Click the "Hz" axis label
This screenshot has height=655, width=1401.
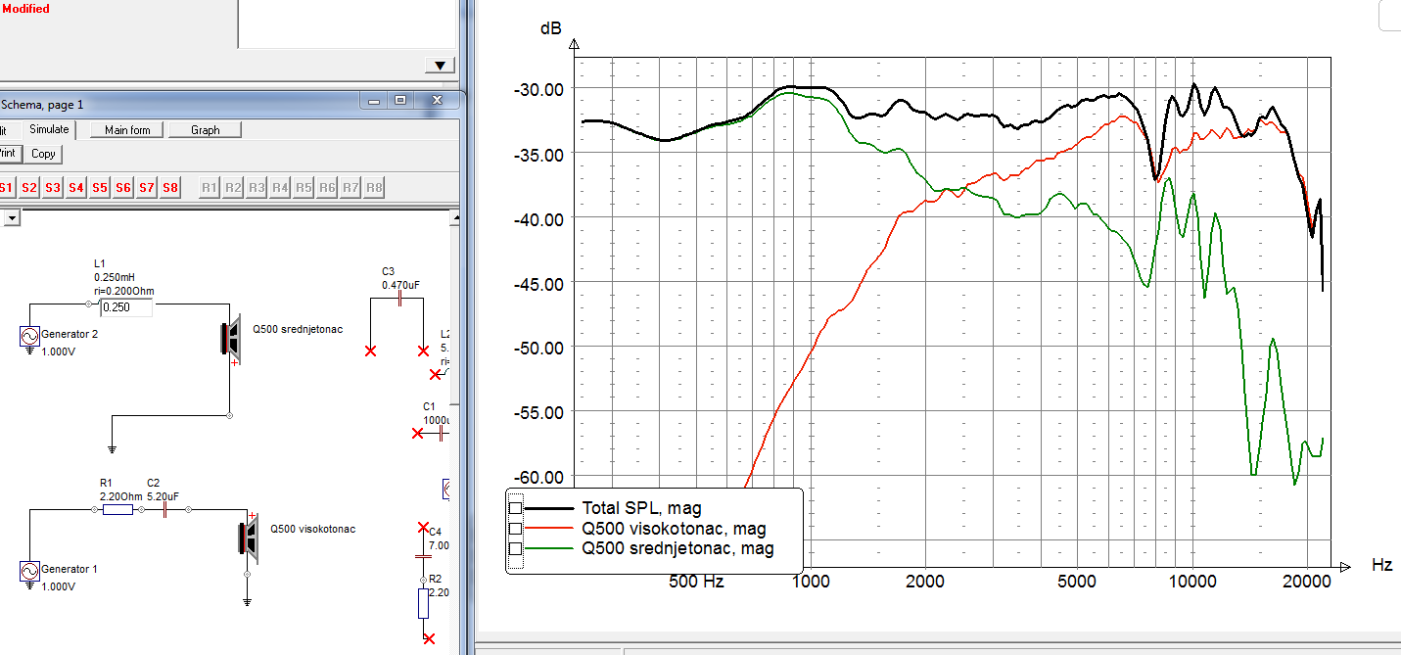[x=1381, y=565]
